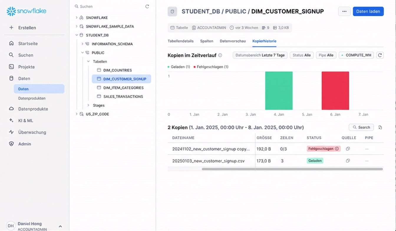Refresh the copy history chart
Screen dimensions: 396x231
(x=380, y=55)
